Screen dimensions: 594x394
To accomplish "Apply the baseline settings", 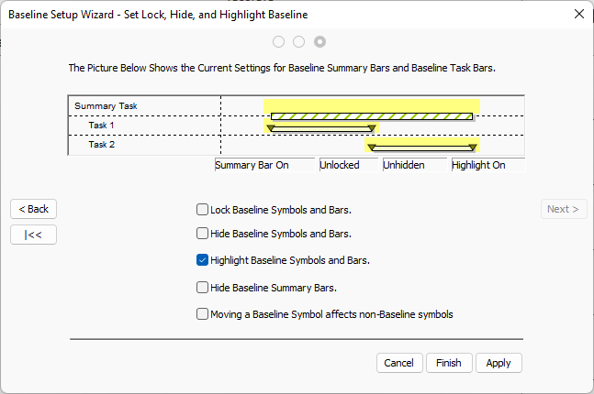I will tap(499, 363).
